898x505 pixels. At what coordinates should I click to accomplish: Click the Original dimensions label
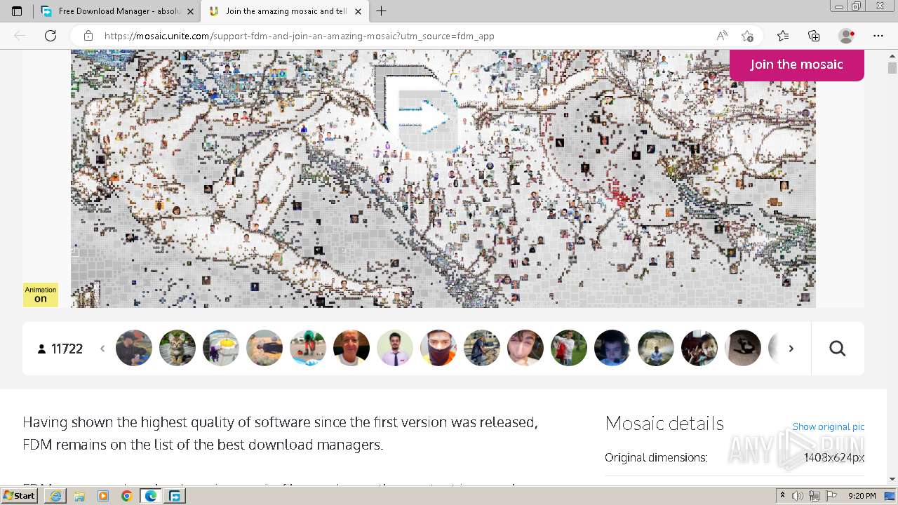click(x=656, y=457)
